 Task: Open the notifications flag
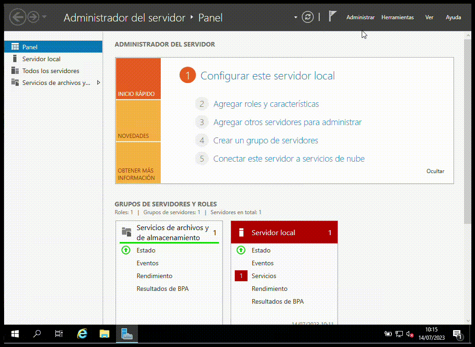click(x=332, y=16)
